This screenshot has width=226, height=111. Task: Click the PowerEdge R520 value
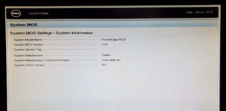pos(114,40)
